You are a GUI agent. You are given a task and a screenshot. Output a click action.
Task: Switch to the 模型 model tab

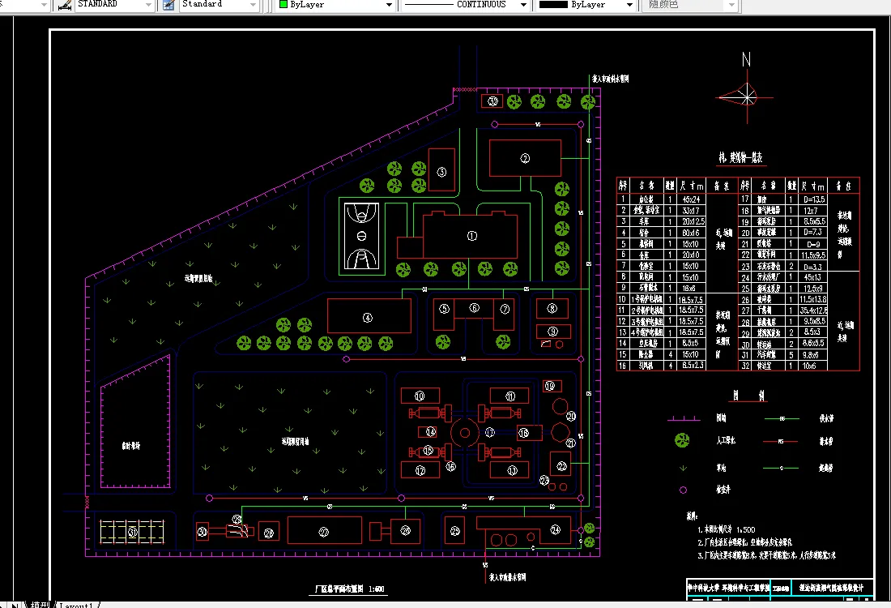pos(40,605)
